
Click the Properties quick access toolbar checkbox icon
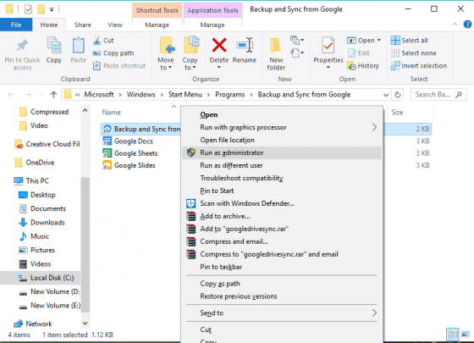(28, 9)
